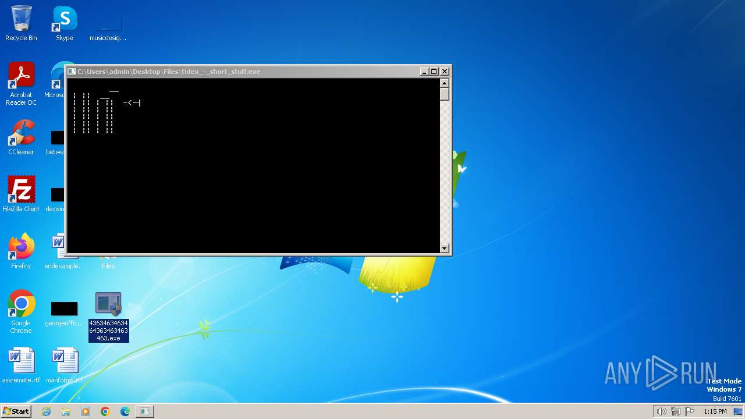Screen dimensions: 745x419
Task: Open the Recycle Bin desktop icon
Action: pos(21,23)
